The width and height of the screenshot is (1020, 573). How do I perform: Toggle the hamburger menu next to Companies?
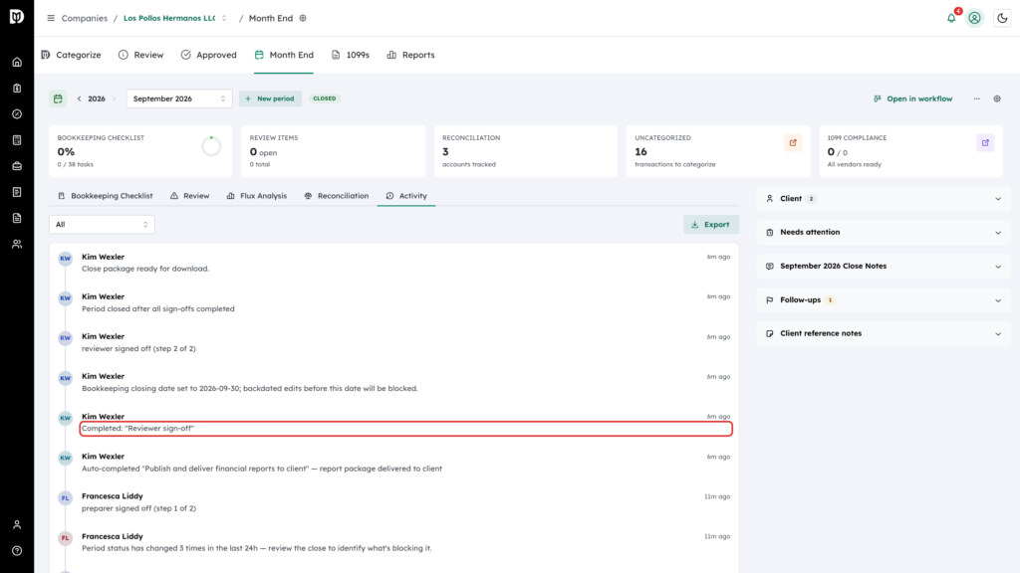(x=51, y=18)
